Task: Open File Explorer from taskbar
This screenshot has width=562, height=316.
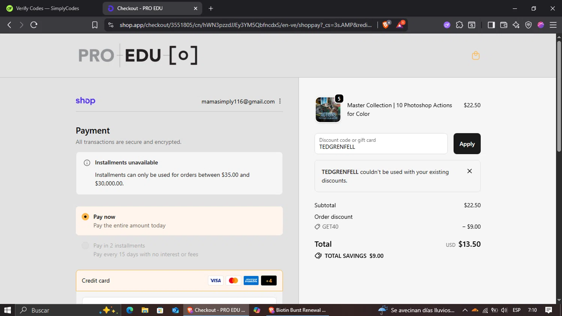Action: (x=145, y=310)
